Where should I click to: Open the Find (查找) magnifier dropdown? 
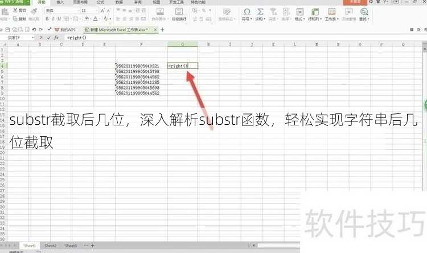point(364,14)
